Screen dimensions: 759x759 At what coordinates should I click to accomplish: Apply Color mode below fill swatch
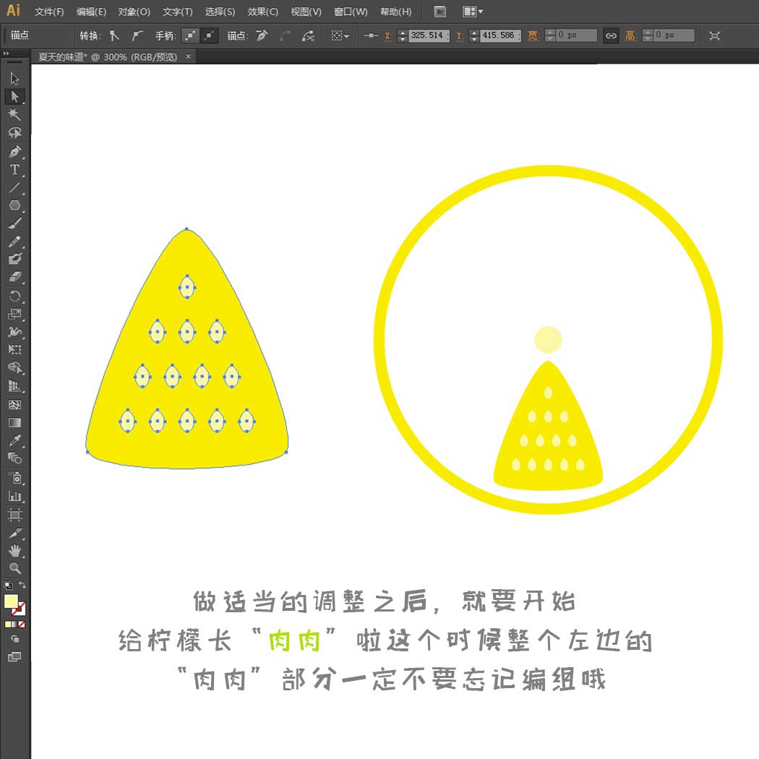click(x=8, y=625)
